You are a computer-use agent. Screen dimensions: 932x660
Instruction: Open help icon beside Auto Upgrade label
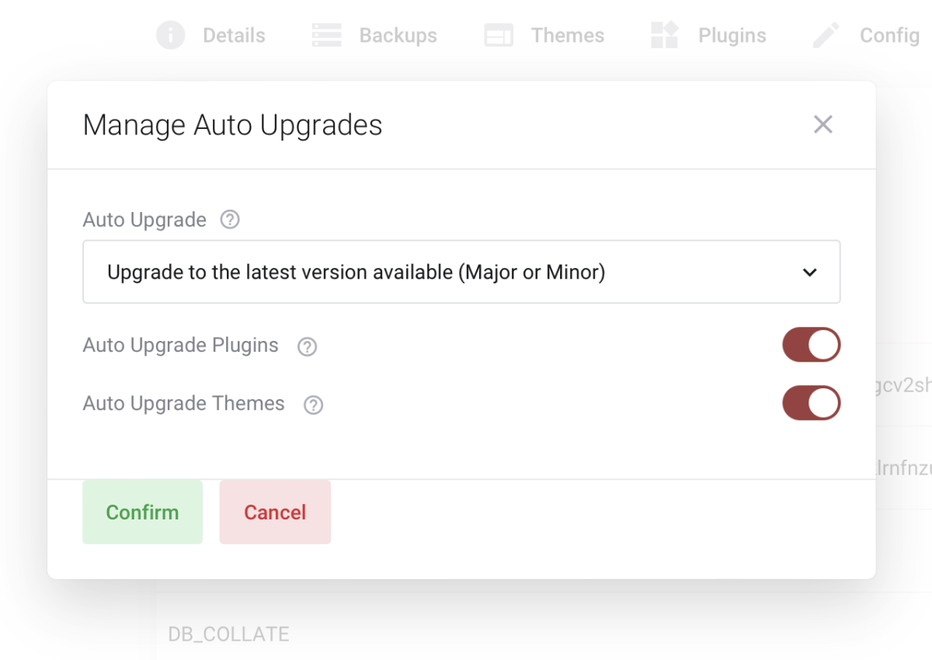[230, 220]
